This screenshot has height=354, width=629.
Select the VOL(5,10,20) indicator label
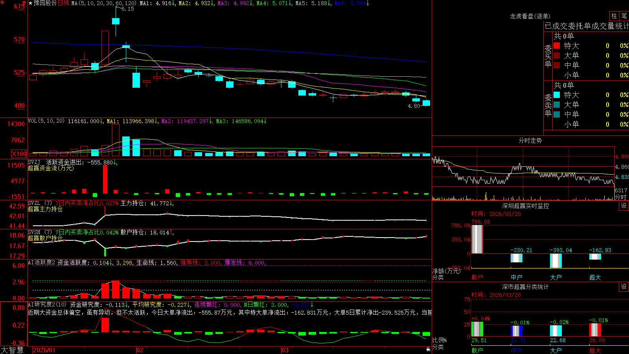pyautogui.click(x=46, y=121)
